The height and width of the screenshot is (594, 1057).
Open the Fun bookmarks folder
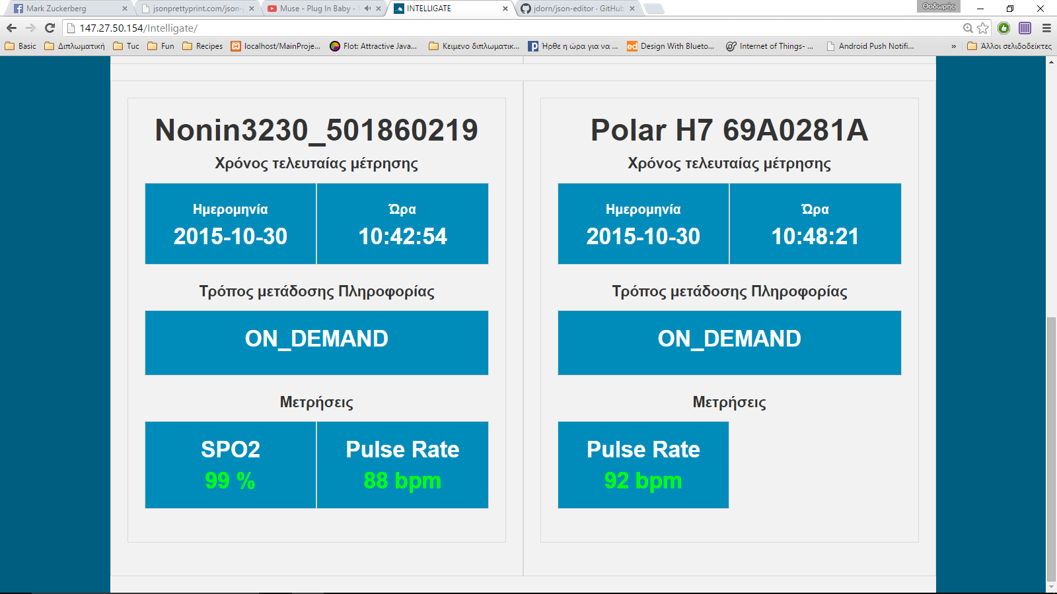[x=161, y=46]
